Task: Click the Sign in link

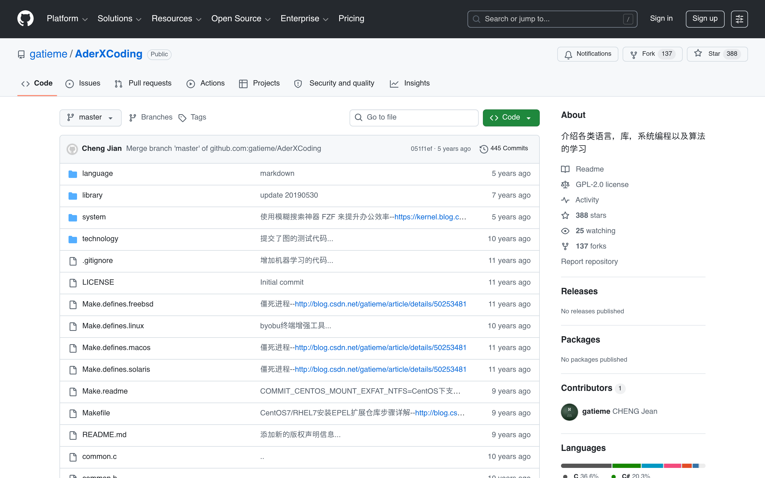Action: click(x=661, y=19)
